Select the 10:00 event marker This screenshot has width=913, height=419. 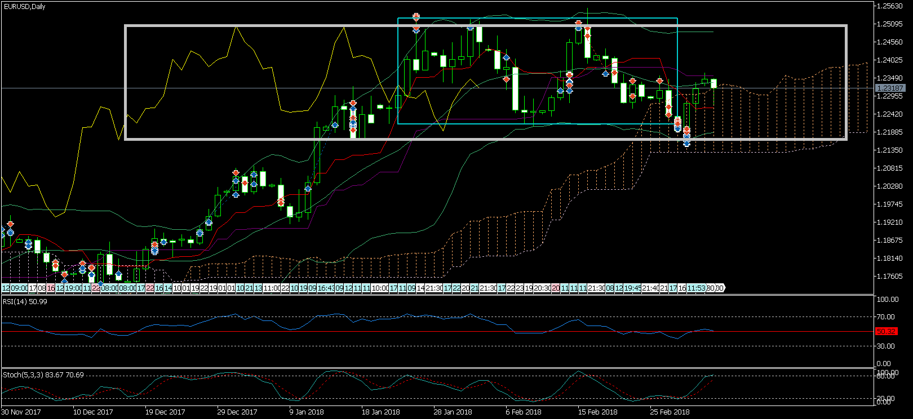coord(380,288)
